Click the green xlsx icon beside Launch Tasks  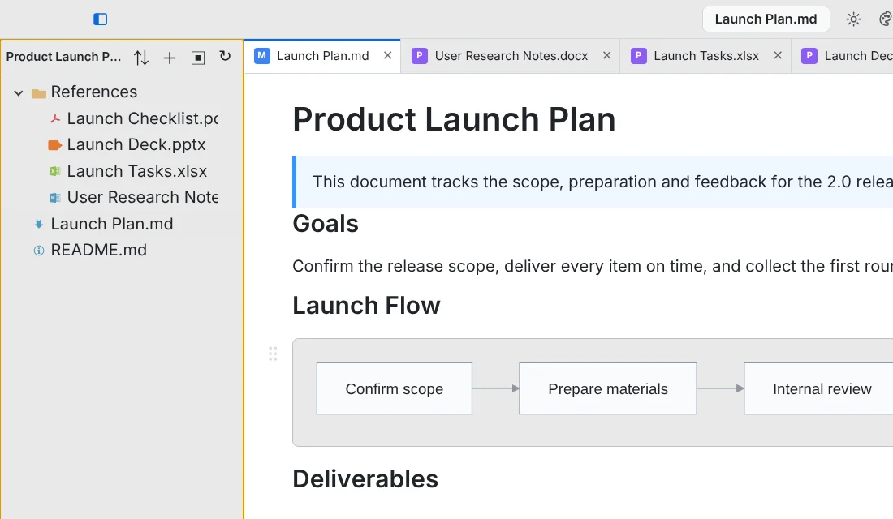[x=55, y=171]
